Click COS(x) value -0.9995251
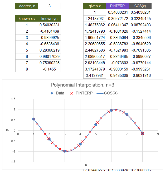This screenshot has height=171, width=165. coord(141,69)
